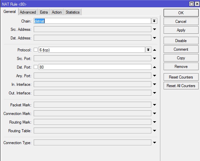This screenshot has width=200, height=161.
Task: Toggle the Protocol invert checkbox
Action: pos(36,50)
